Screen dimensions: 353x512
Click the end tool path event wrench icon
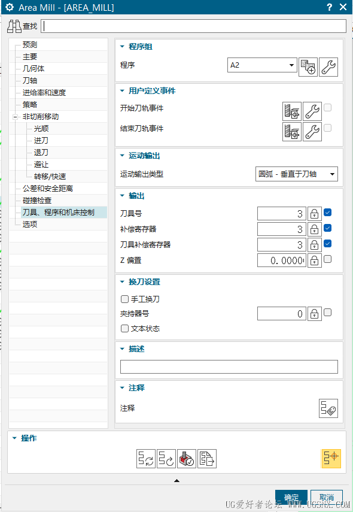point(312,132)
